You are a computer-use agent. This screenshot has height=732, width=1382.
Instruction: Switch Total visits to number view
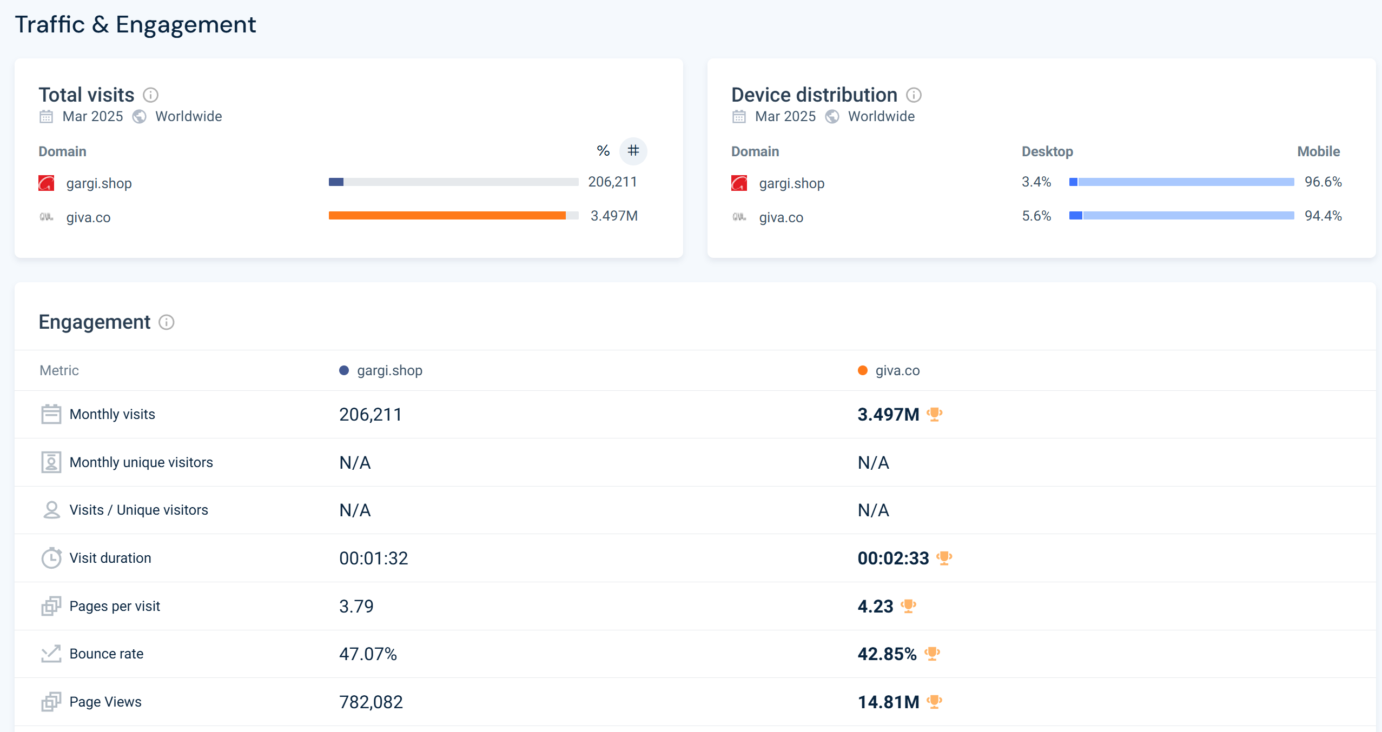click(x=633, y=151)
